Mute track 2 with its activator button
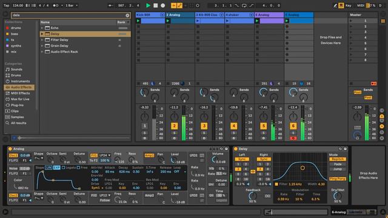This screenshot has width=388, height=218. (174, 126)
